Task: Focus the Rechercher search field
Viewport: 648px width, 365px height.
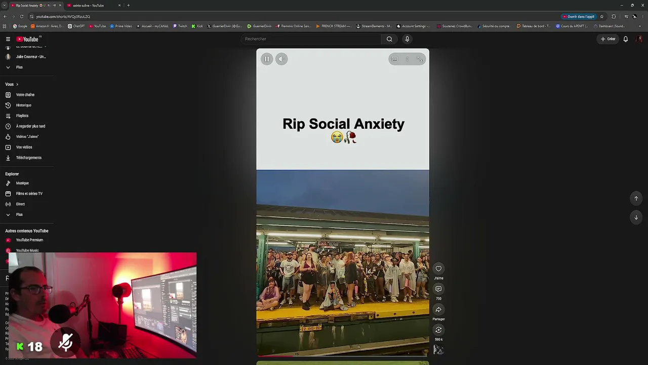Action: click(x=311, y=39)
